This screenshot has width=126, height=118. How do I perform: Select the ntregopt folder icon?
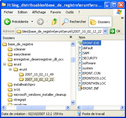pyautogui.click(x=10, y=100)
